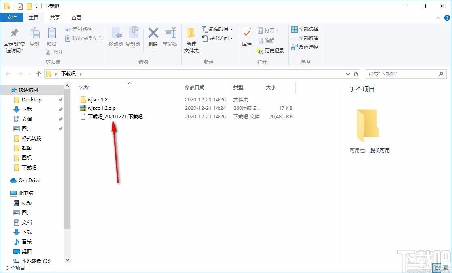This screenshot has width=452, height=273.
Task: Open the Easy Access (轻松访问) dropdown
Action: [217, 38]
